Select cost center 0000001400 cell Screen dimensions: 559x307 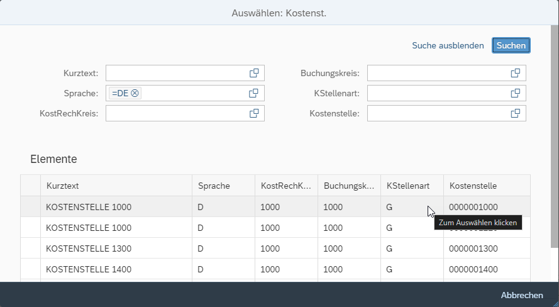click(487, 269)
